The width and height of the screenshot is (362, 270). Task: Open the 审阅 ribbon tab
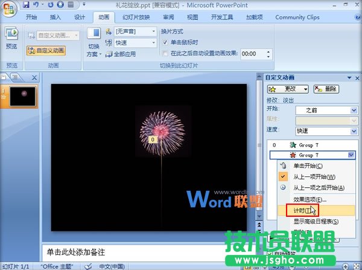pos(168,18)
